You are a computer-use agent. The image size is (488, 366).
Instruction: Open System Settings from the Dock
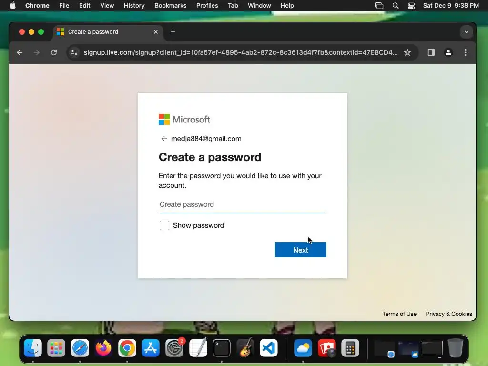click(x=174, y=348)
